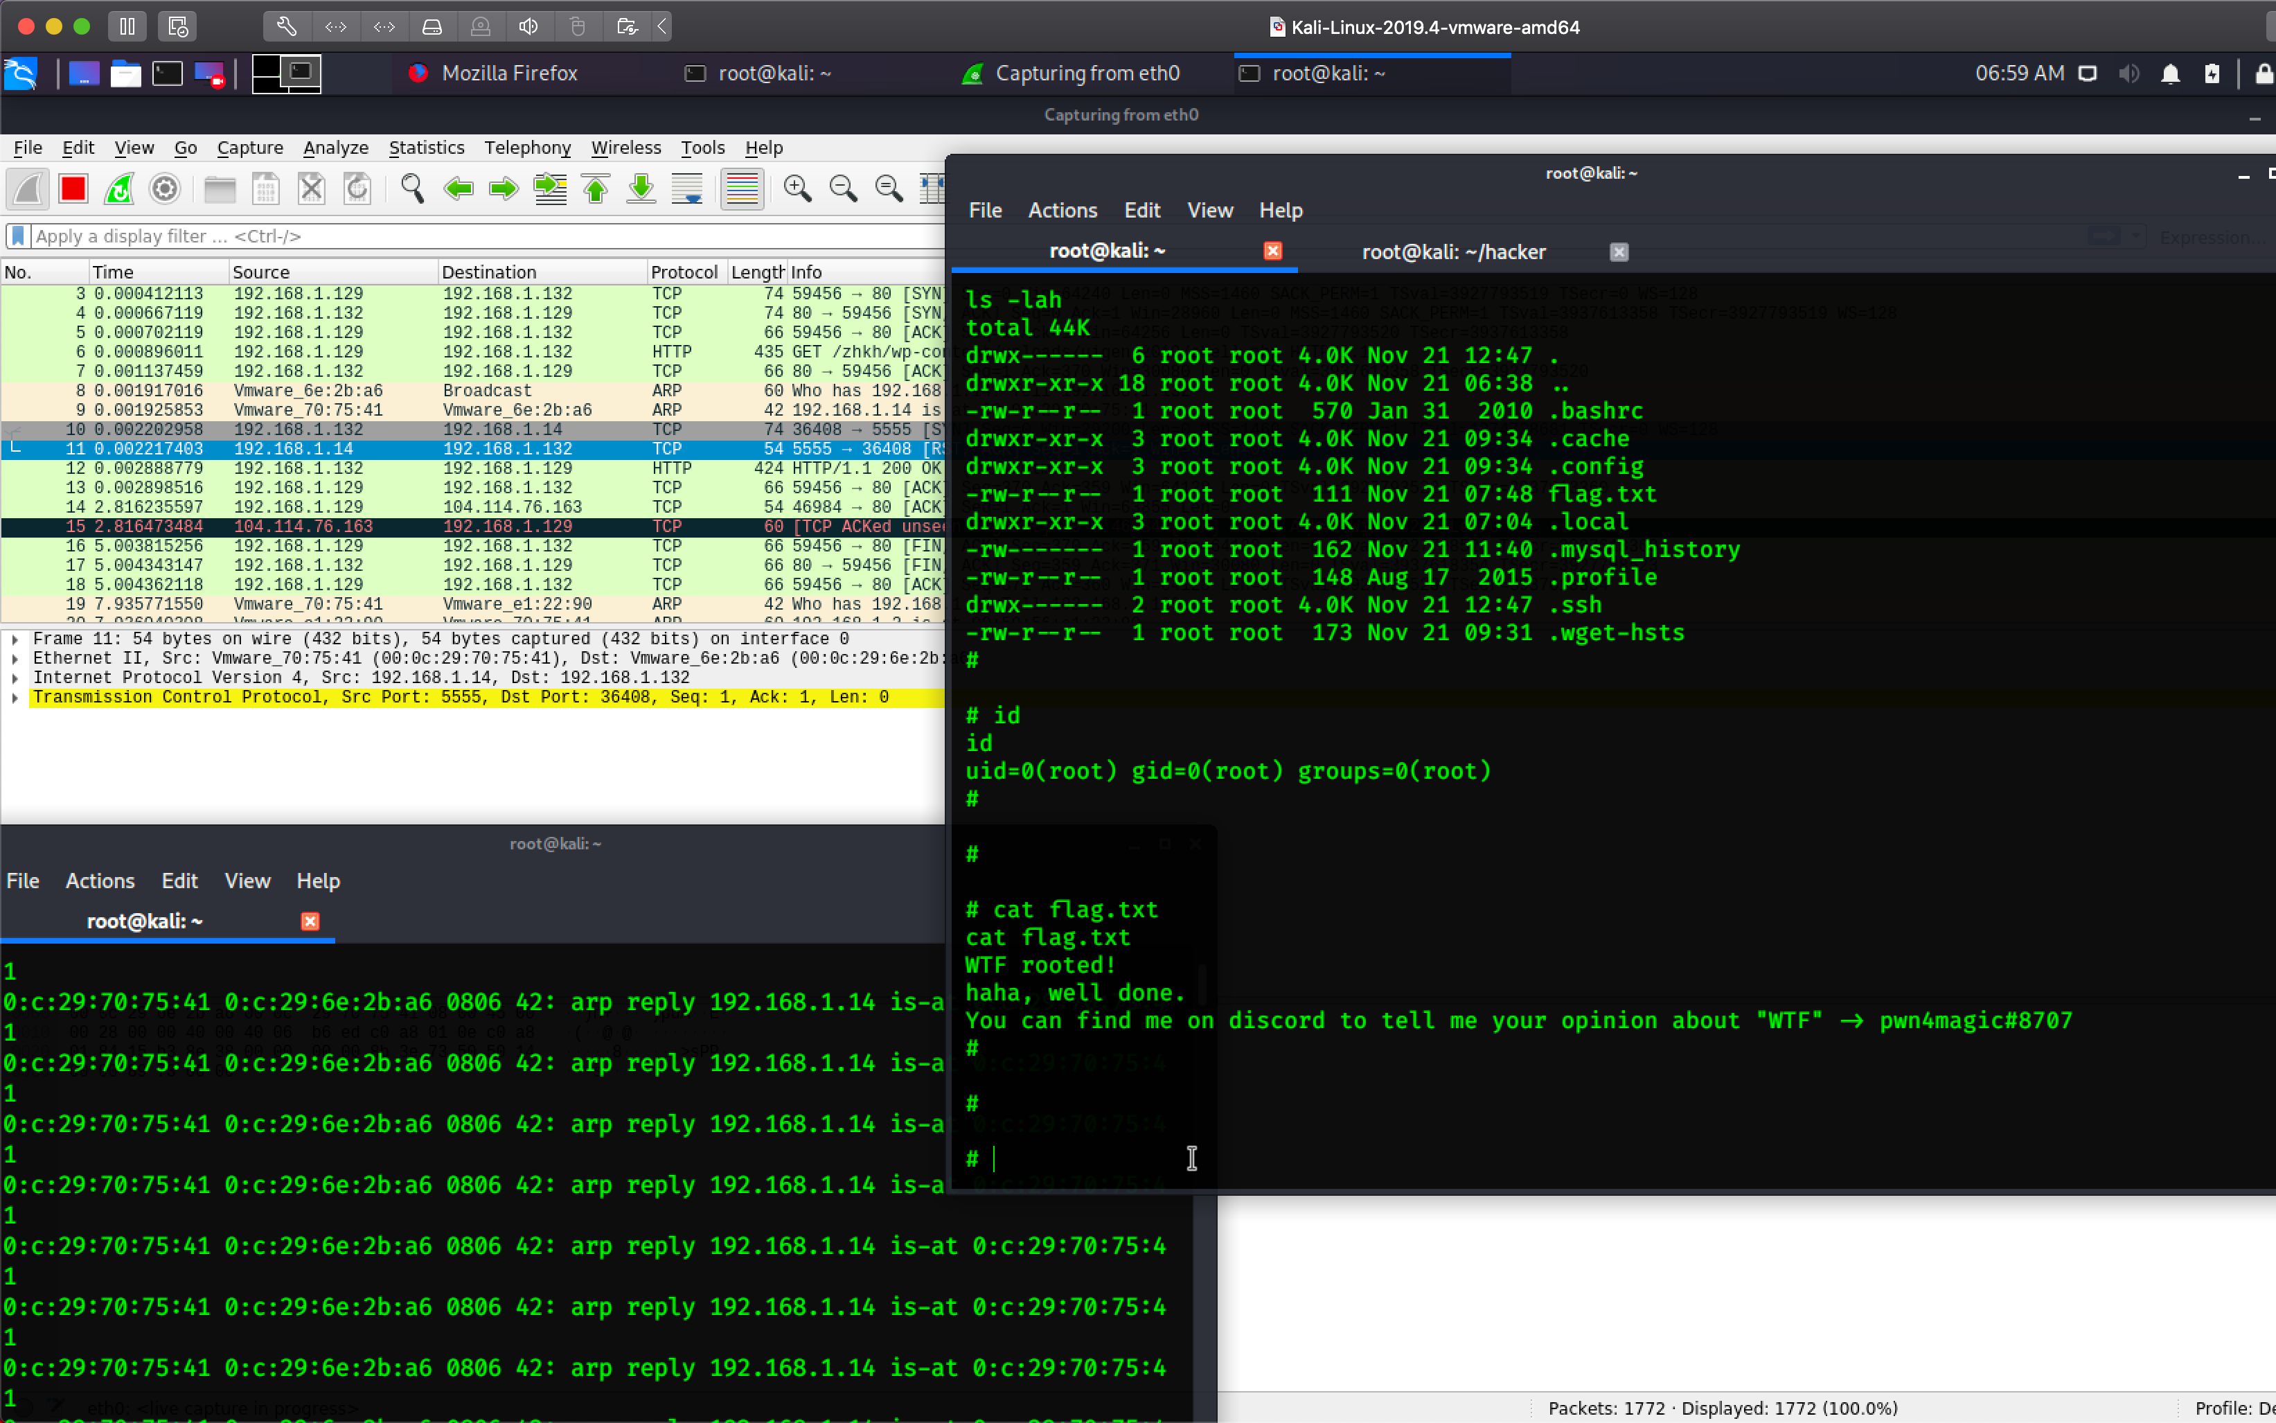Restart the current capture

click(x=120, y=189)
